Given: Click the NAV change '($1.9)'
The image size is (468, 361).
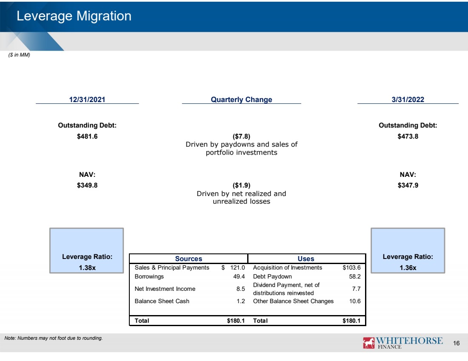Looking at the screenshot, I should (x=242, y=185).
